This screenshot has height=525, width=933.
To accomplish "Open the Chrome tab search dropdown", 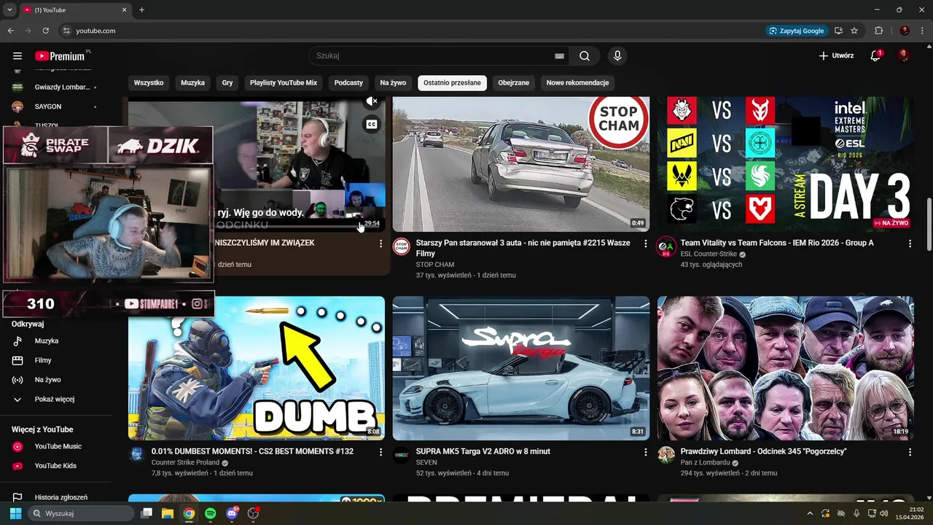I will pyautogui.click(x=9, y=9).
